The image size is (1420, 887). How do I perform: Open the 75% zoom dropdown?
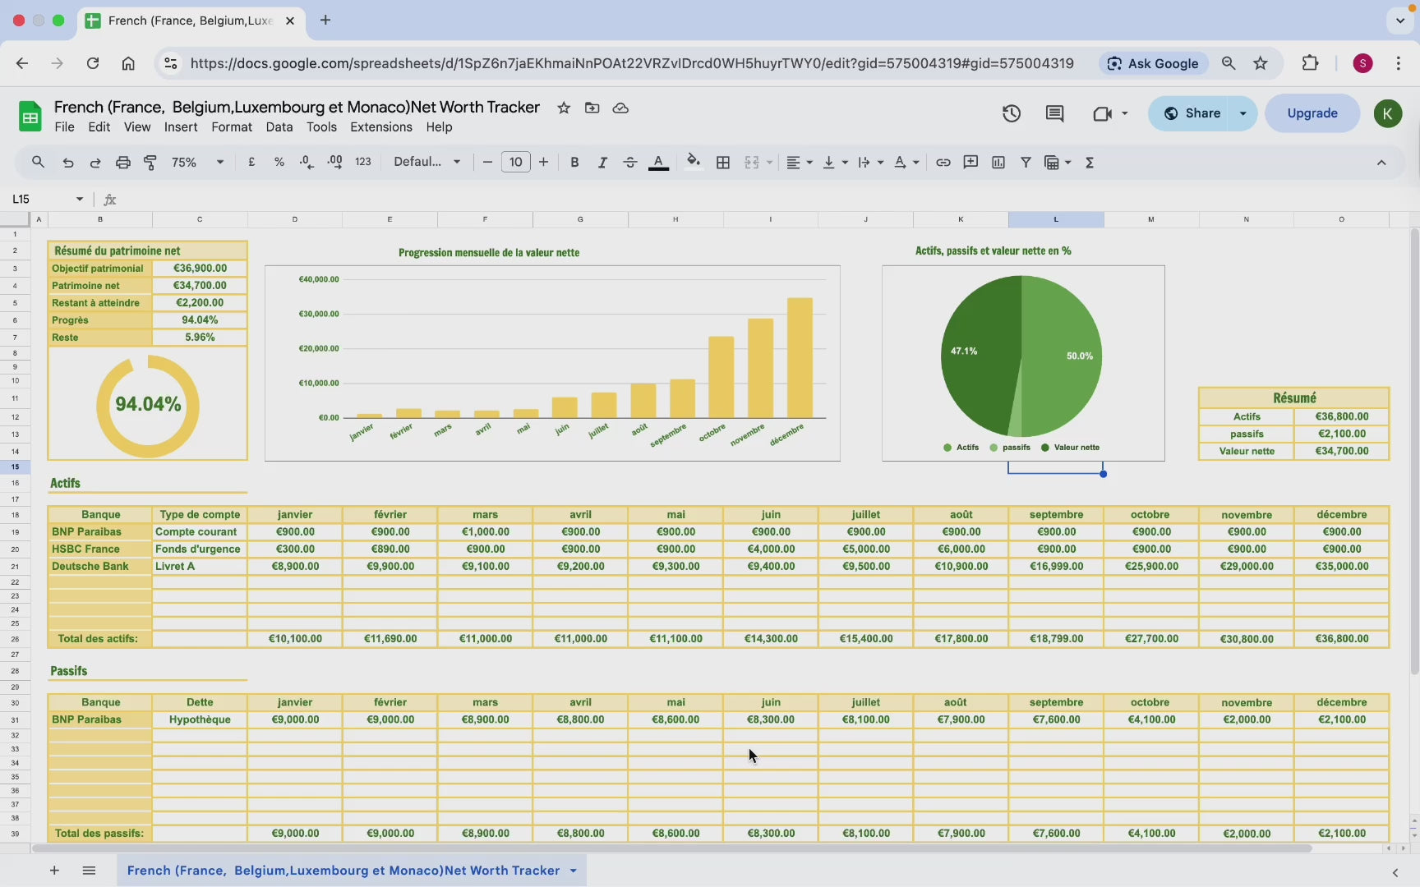pos(197,163)
